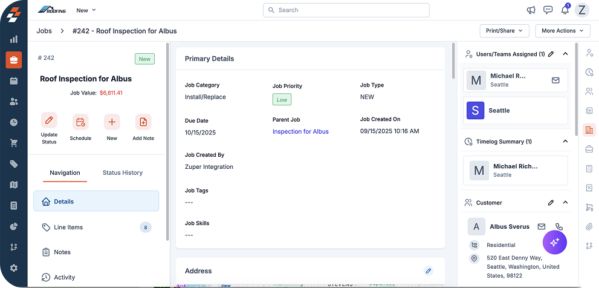Expand the More Actions dropdown
Screen dimensions: 599x288
click(563, 30)
